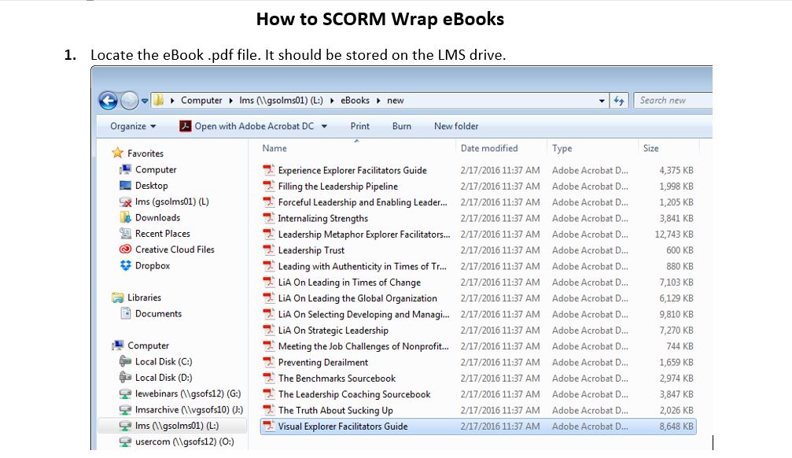Click PDF icon of The Leadership Coaching Sourcebook

pyautogui.click(x=269, y=393)
